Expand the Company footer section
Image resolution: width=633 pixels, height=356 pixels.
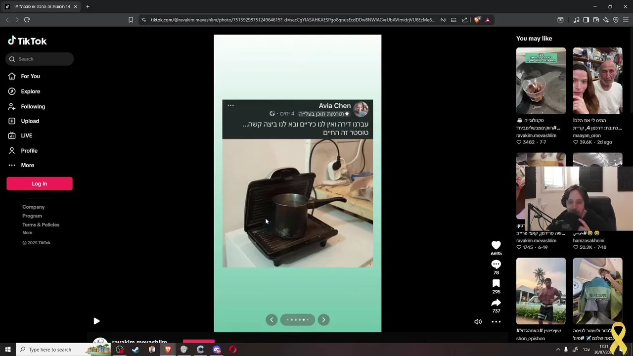click(x=33, y=207)
